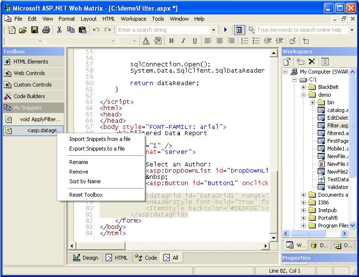Open the File menu
The image size is (359, 277).
click(18, 19)
